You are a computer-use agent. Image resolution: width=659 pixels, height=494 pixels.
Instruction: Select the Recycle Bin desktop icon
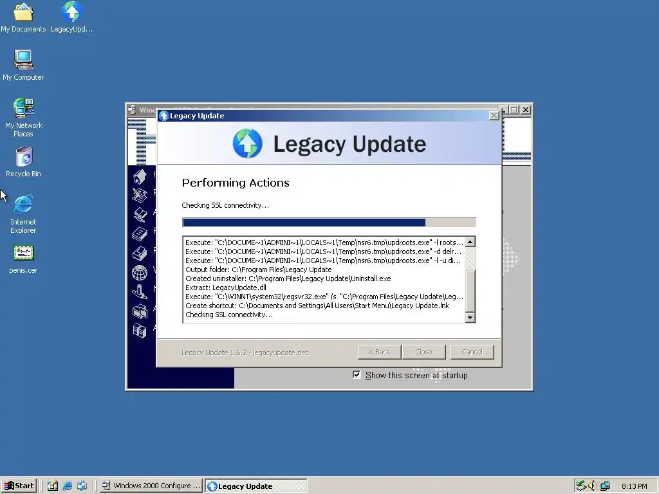pyautogui.click(x=23, y=162)
